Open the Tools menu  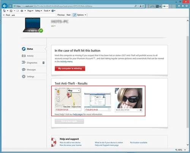click(47, 11)
